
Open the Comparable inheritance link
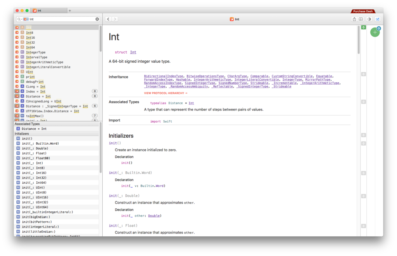259,76
